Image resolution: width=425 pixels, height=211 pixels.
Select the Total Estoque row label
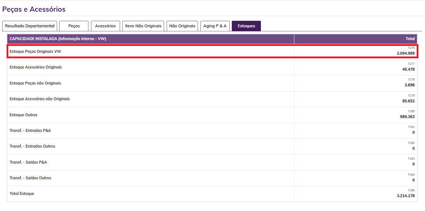click(x=22, y=194)
